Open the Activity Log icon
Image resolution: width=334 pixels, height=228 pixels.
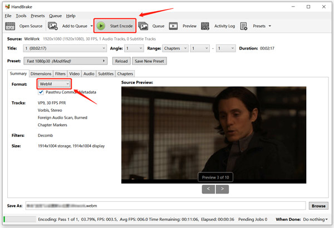point(205,26)
